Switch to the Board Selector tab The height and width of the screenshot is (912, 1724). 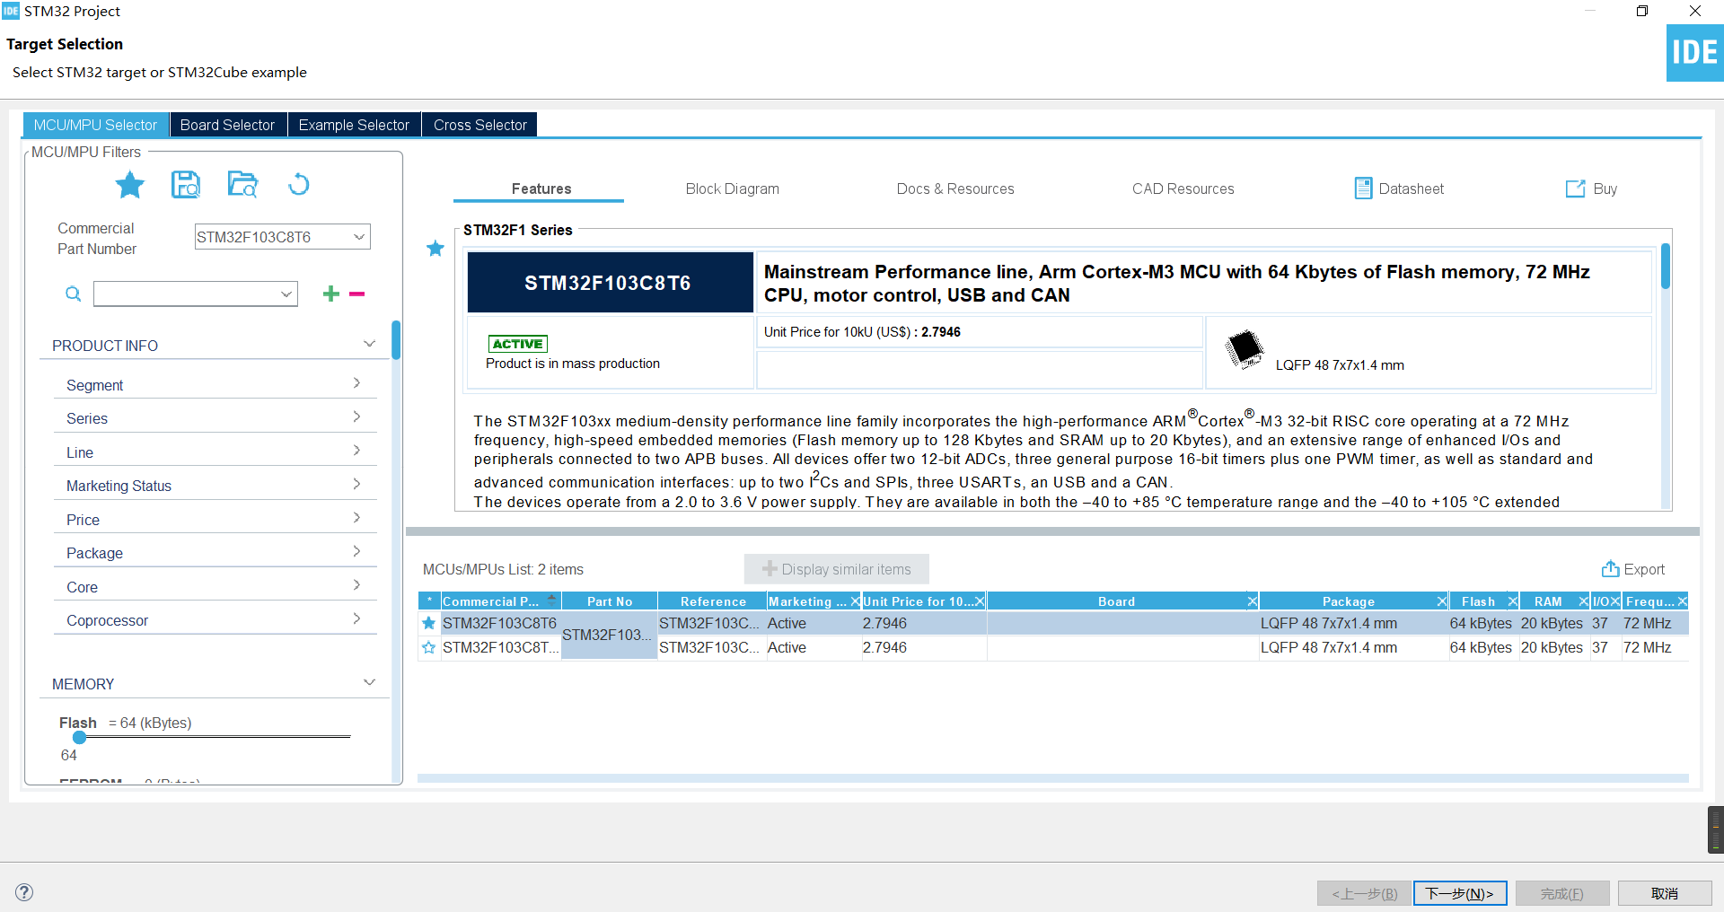227,125
